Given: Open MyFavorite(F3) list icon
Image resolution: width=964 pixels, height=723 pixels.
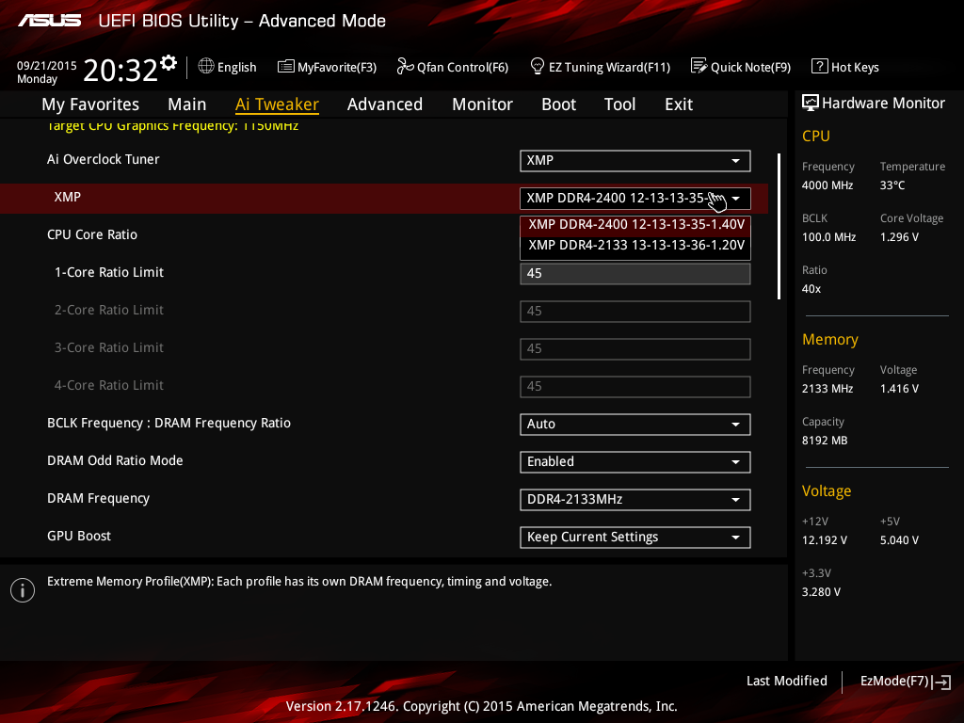Looking at the screenshot, I should click(x=286, y=67).
